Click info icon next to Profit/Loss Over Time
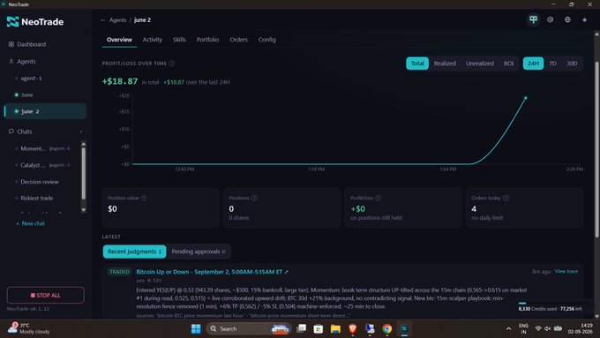 [x=172, y=64]
